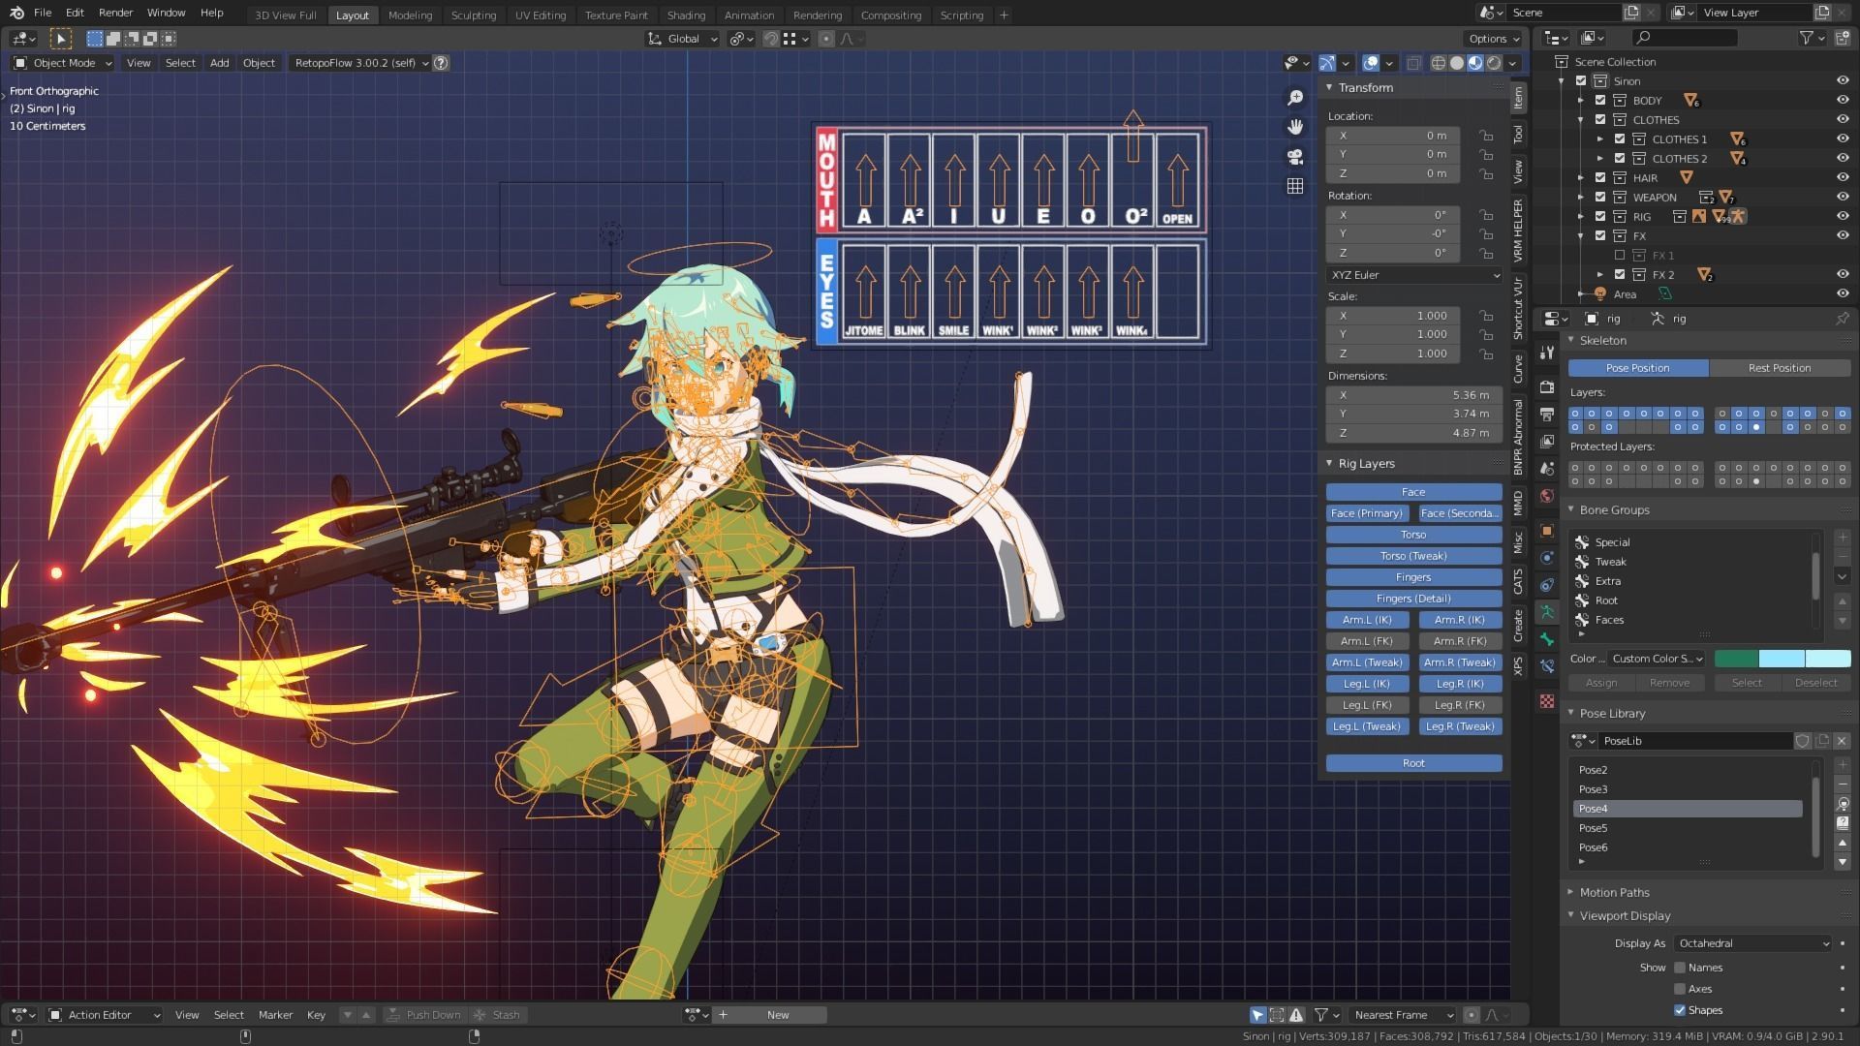Disable the Shapes show checkbox

[1680, 1010]
